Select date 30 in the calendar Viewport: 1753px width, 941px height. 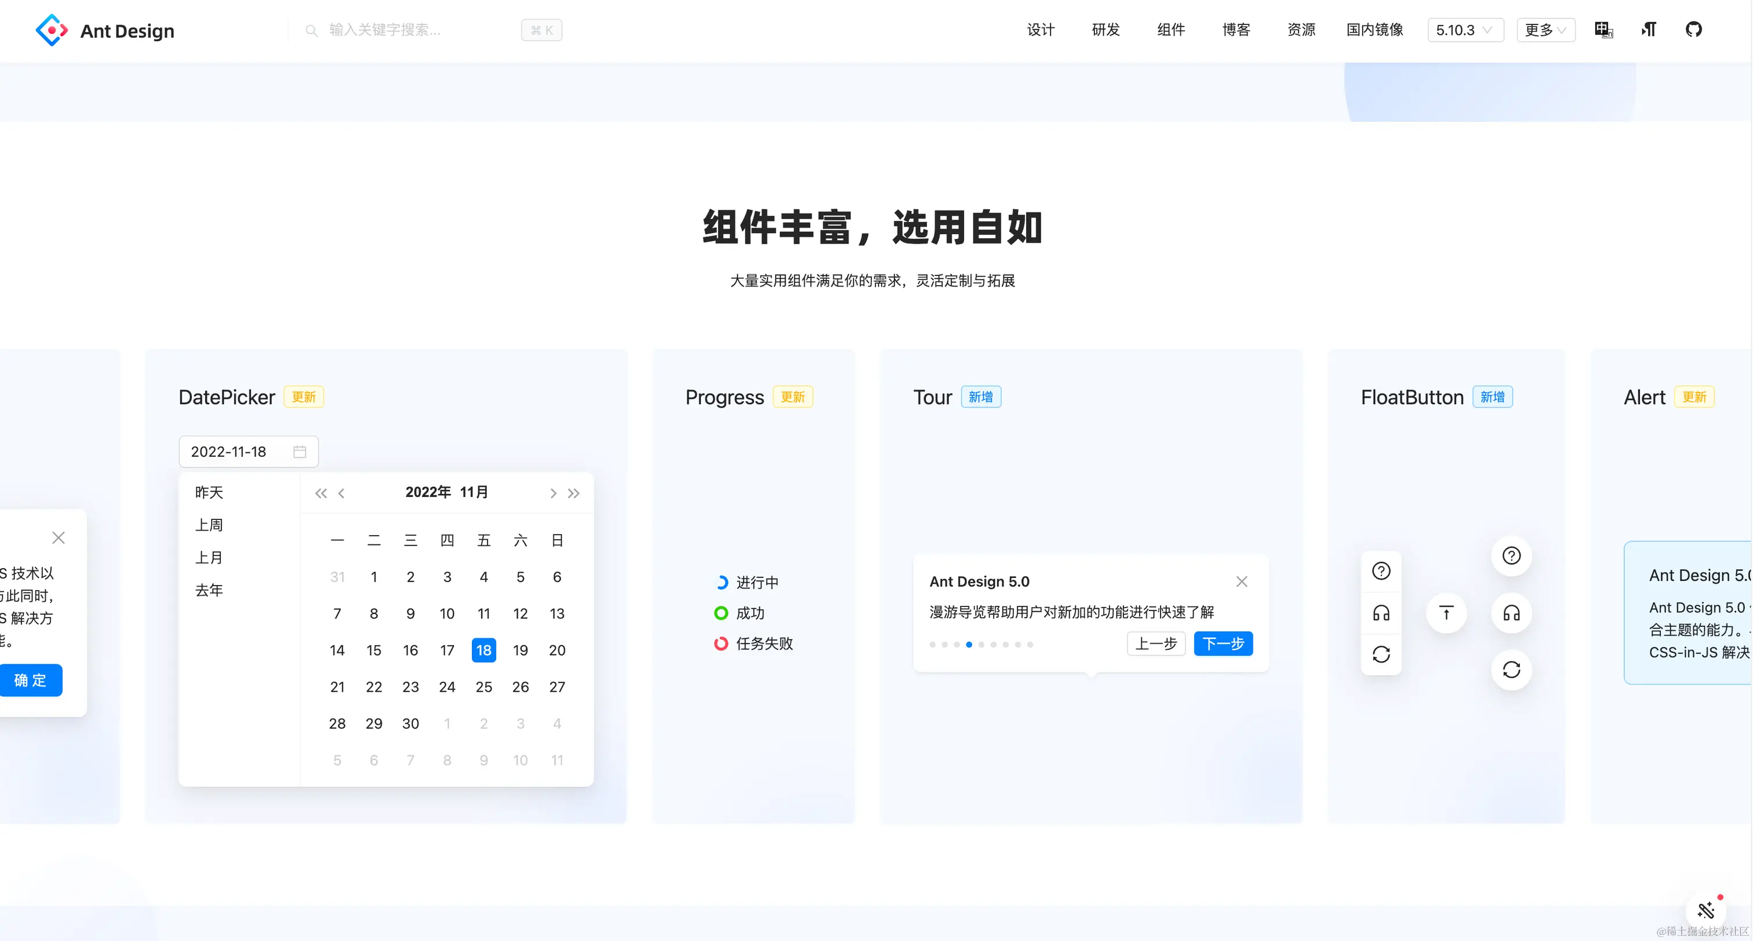410,724
